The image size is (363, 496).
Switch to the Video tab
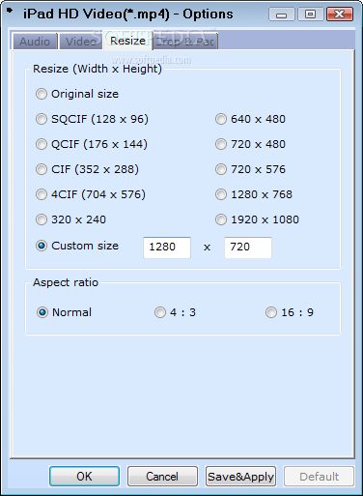click(81, 42)
